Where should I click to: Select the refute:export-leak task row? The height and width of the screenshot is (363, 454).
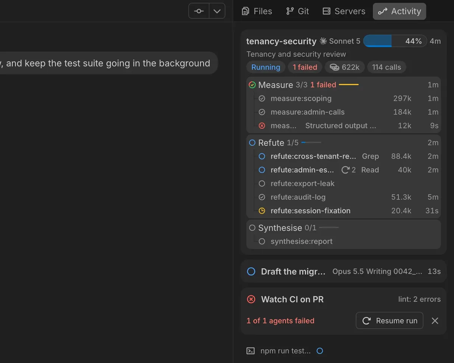[x=348, y=183]
